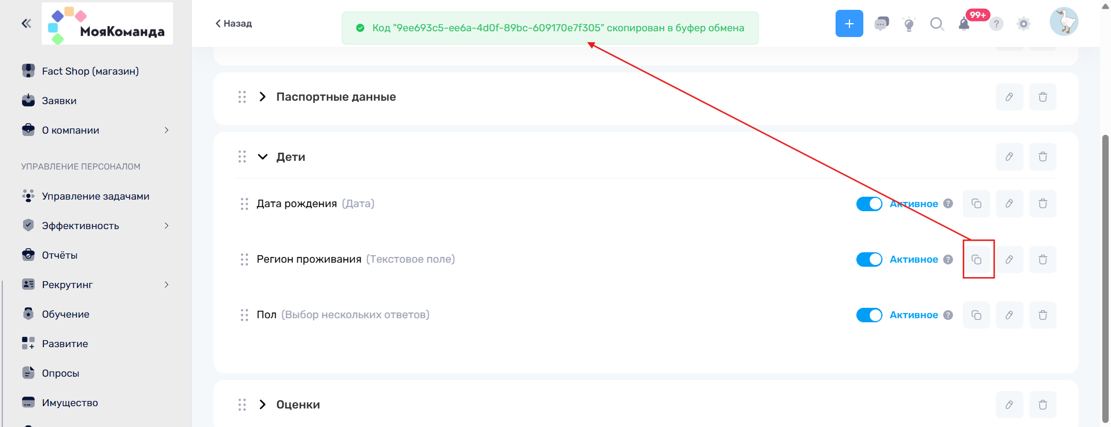Disable the Регион проживания active switch
The width and height of the screenshot is (1111, 427).
869,259
